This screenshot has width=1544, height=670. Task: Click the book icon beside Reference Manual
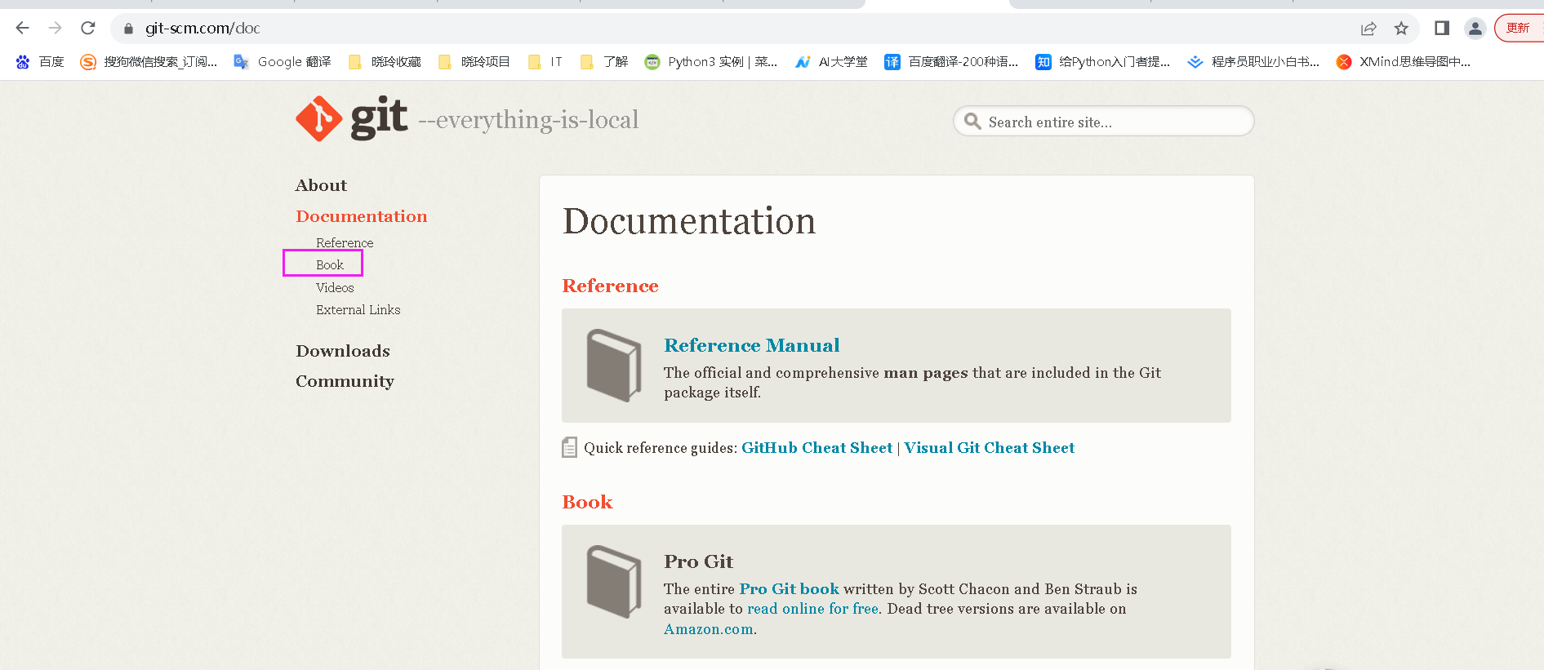[x=614, y=366]
